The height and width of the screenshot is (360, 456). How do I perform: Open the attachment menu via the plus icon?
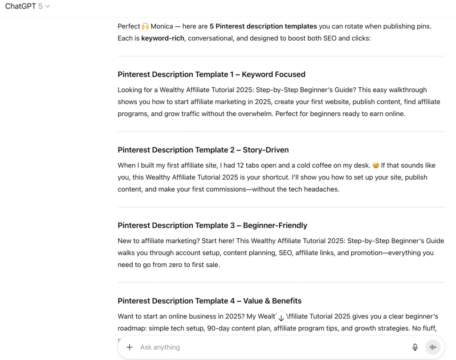click(x=129, y=347)
